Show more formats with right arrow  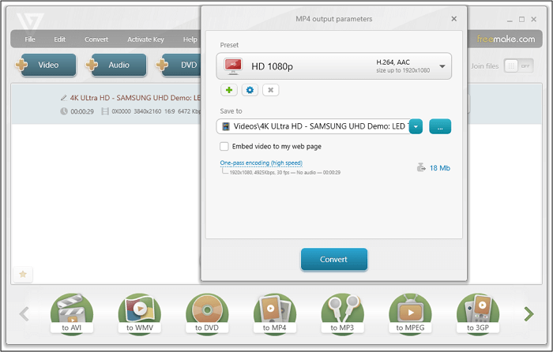(x=529, y=314)
